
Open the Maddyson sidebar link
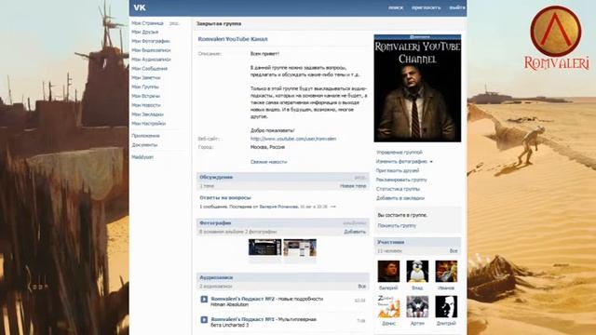click(142, 157)
